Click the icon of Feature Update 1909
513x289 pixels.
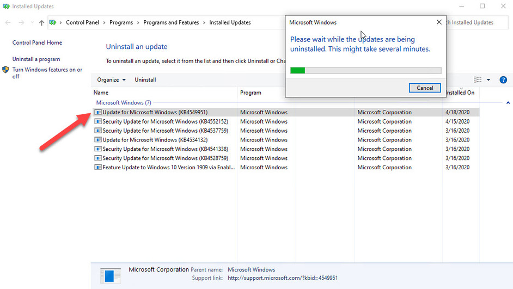click(98, 167)
